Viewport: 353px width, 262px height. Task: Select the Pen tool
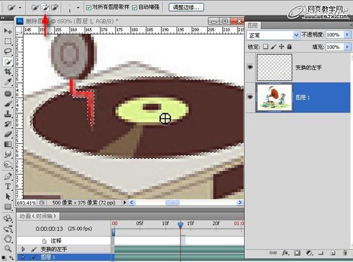coord(8,176)
